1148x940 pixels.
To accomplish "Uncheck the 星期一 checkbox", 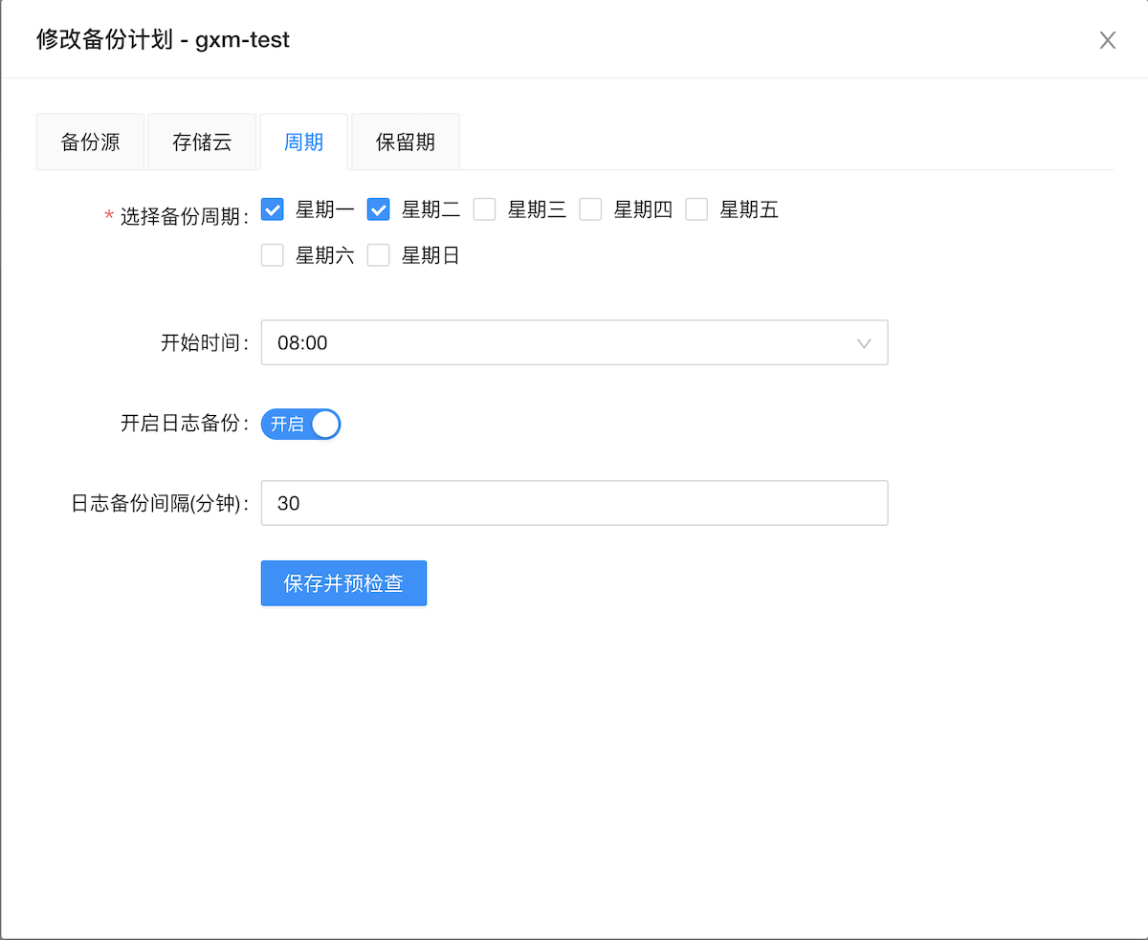I will pos(272,209).
